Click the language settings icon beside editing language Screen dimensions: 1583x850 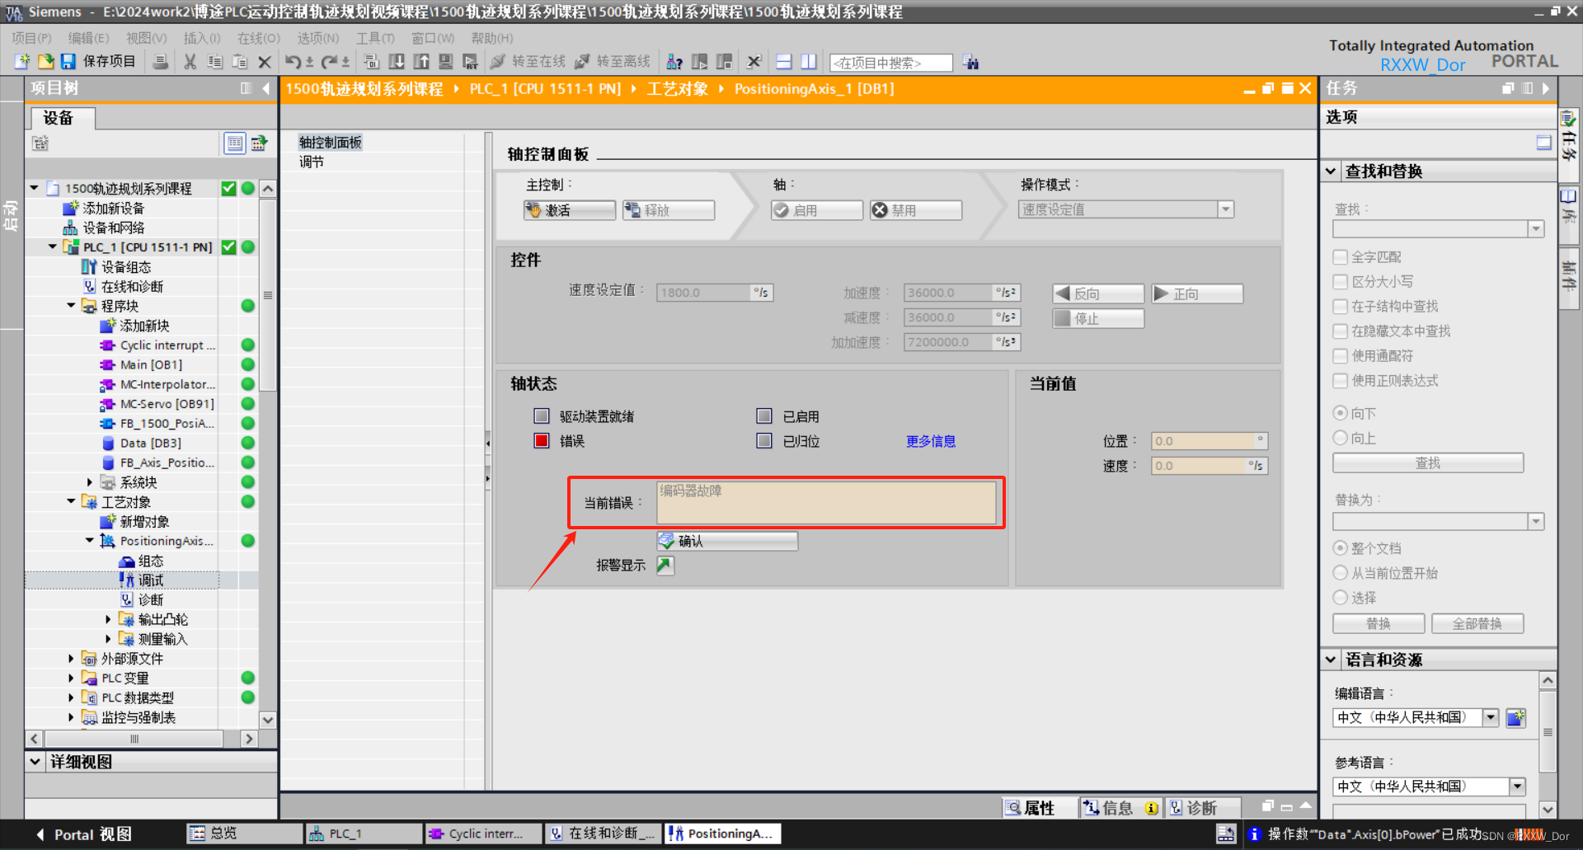point(1516,717)
